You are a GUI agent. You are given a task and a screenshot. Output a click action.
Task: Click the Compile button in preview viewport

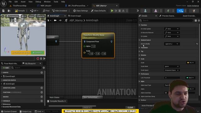[38, 53]
